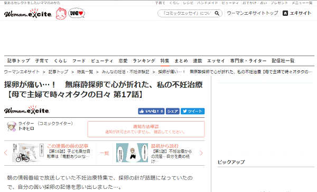This screenshot has height=192, width=317.
Task: Click the writer トキヒロ avatar
Action: (11, 126)
